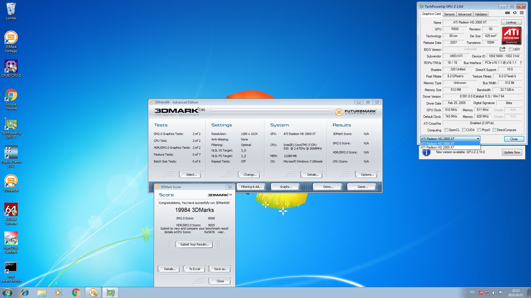Toggle the UEFI checkbox
The image size is (531, 298).
(511, 49)
